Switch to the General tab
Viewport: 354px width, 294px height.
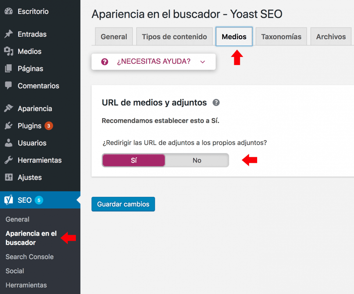pyautogui.click(x=114, y=36)
